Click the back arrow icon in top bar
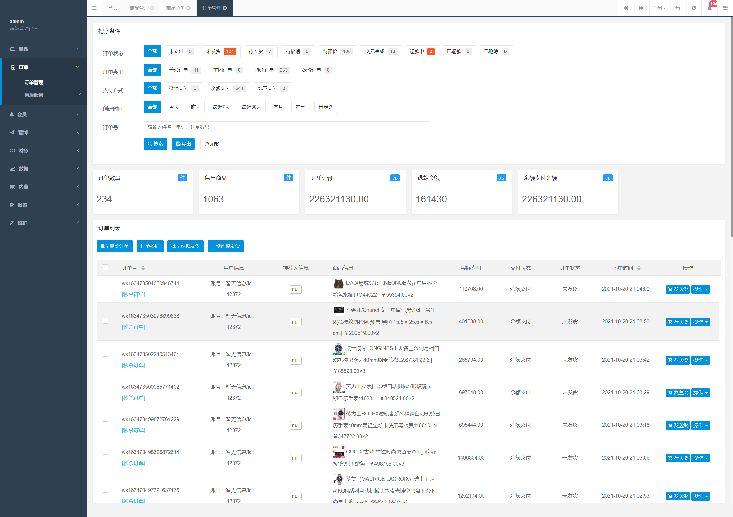The height and width of the screenshot is (517, 733). pyautogui.click(x=677, y=8)
